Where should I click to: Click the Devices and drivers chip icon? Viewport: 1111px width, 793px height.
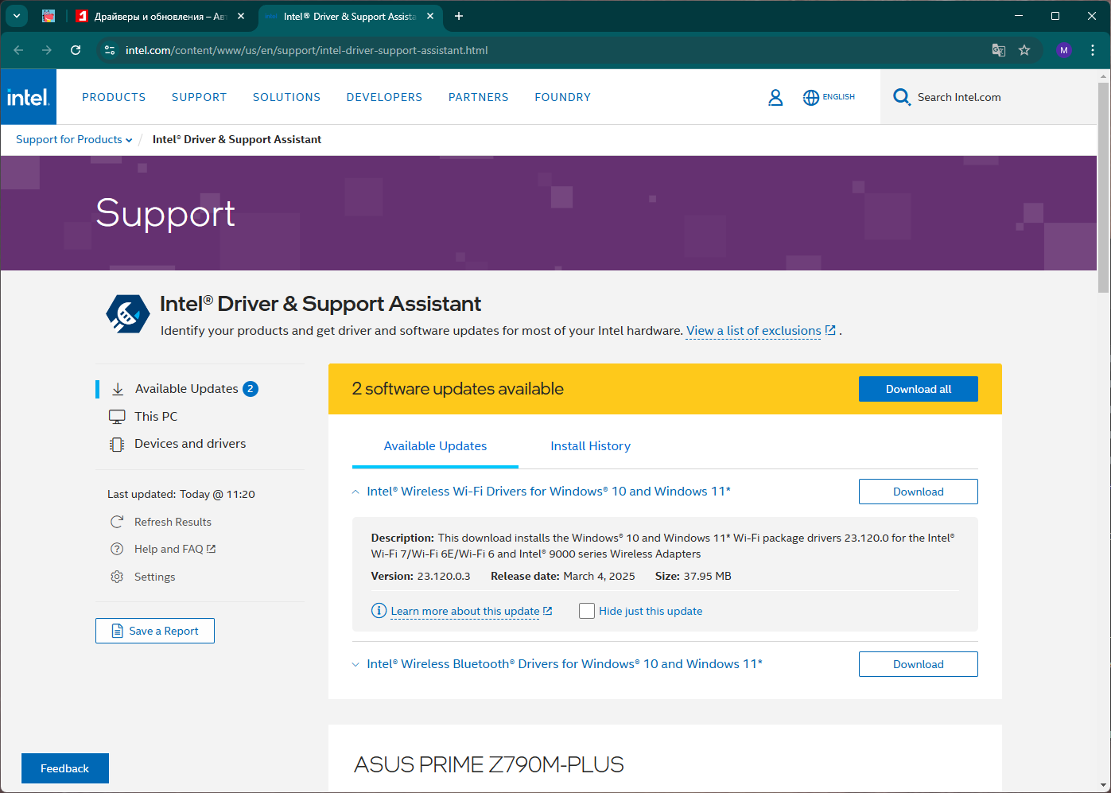[x=117, y=445]
